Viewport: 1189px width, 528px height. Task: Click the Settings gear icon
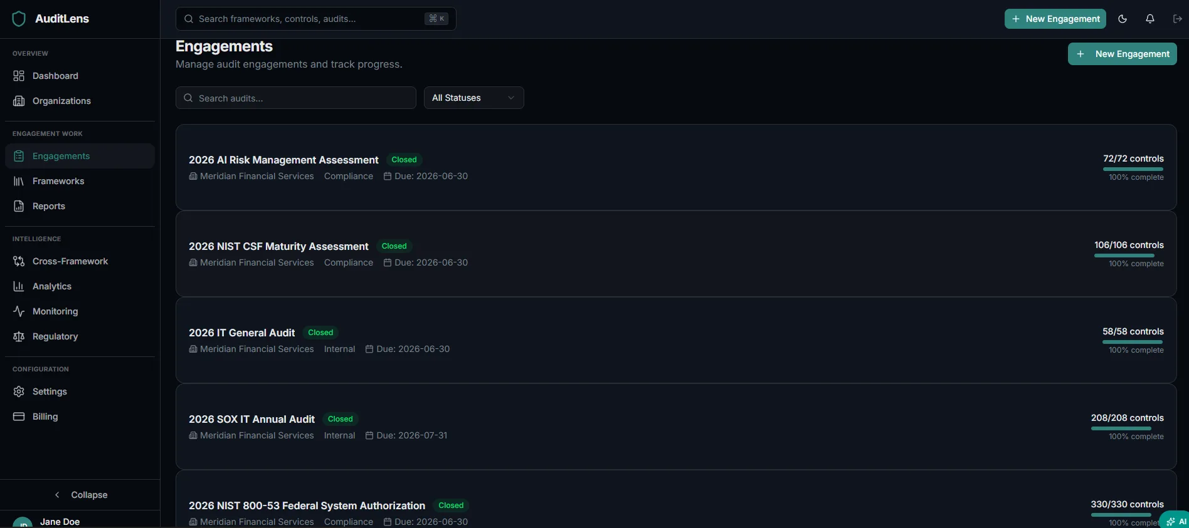pos(19,391)
